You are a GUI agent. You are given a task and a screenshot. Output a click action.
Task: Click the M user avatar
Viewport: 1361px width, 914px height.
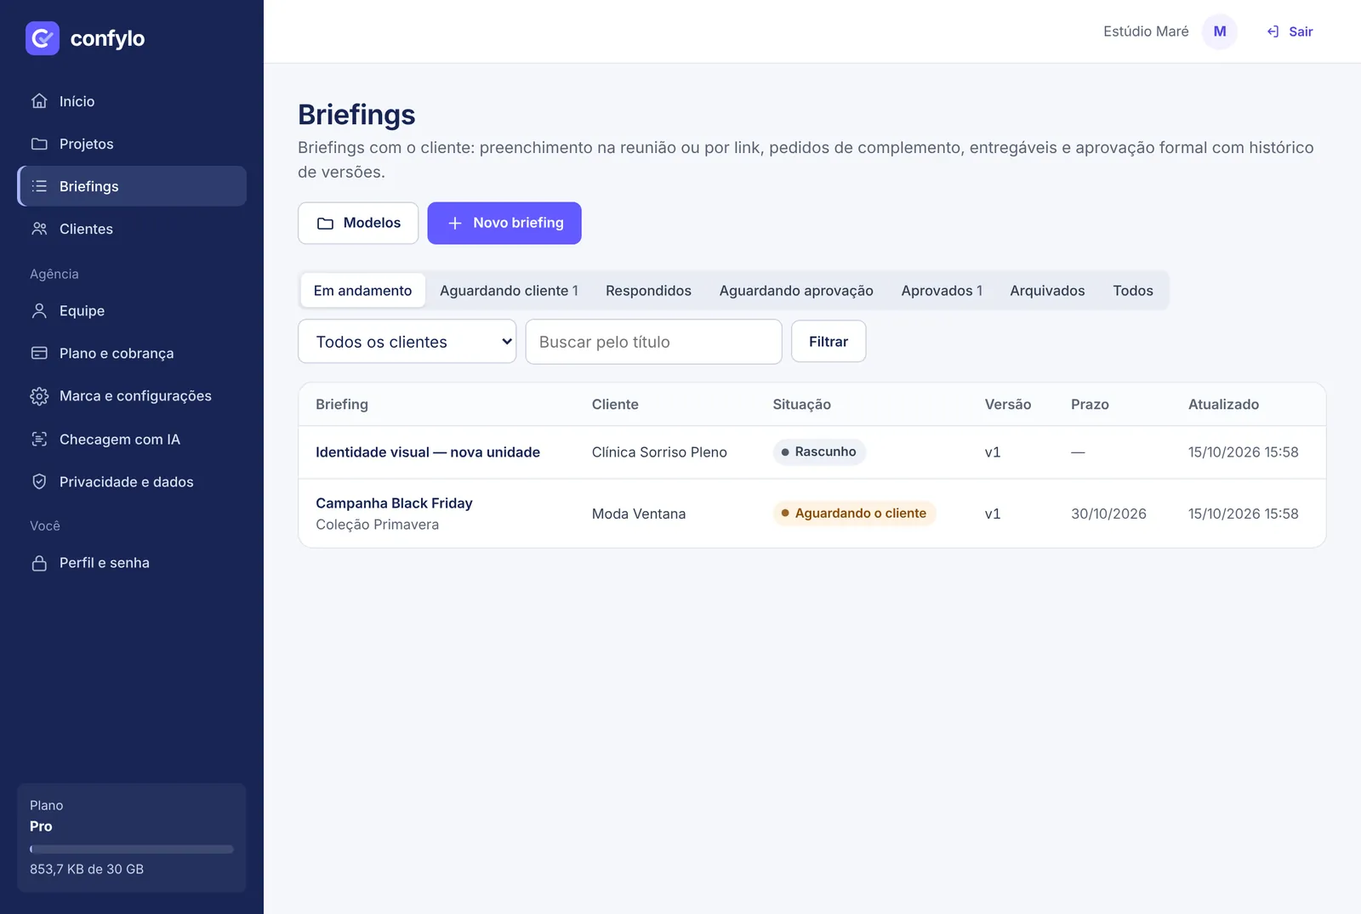click(x=1220, y=31)
